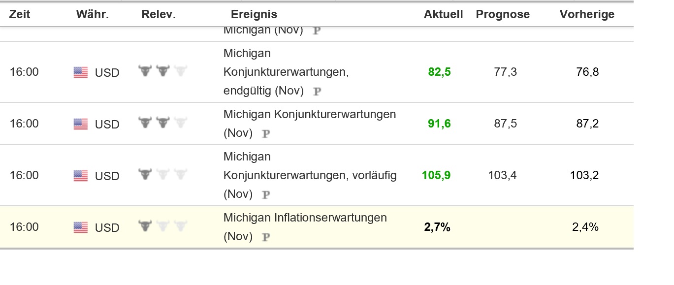Click the P icon beside Michigan Konjunkturerwartungen, endgültig
674x285 pixels.
tap(317, 91)
